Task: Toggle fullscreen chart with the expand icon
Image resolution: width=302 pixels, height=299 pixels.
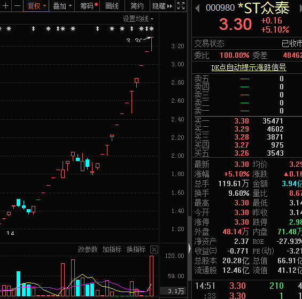Action: [181, 6]
